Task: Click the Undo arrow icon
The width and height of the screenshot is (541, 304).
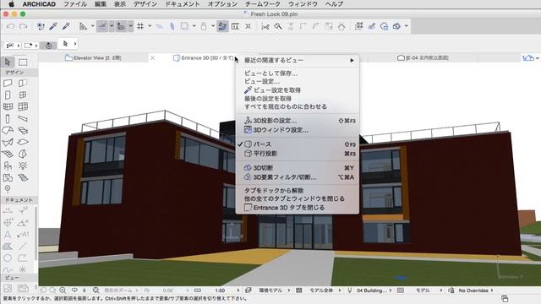Action: pyautogui.click(x=10, y=26)
